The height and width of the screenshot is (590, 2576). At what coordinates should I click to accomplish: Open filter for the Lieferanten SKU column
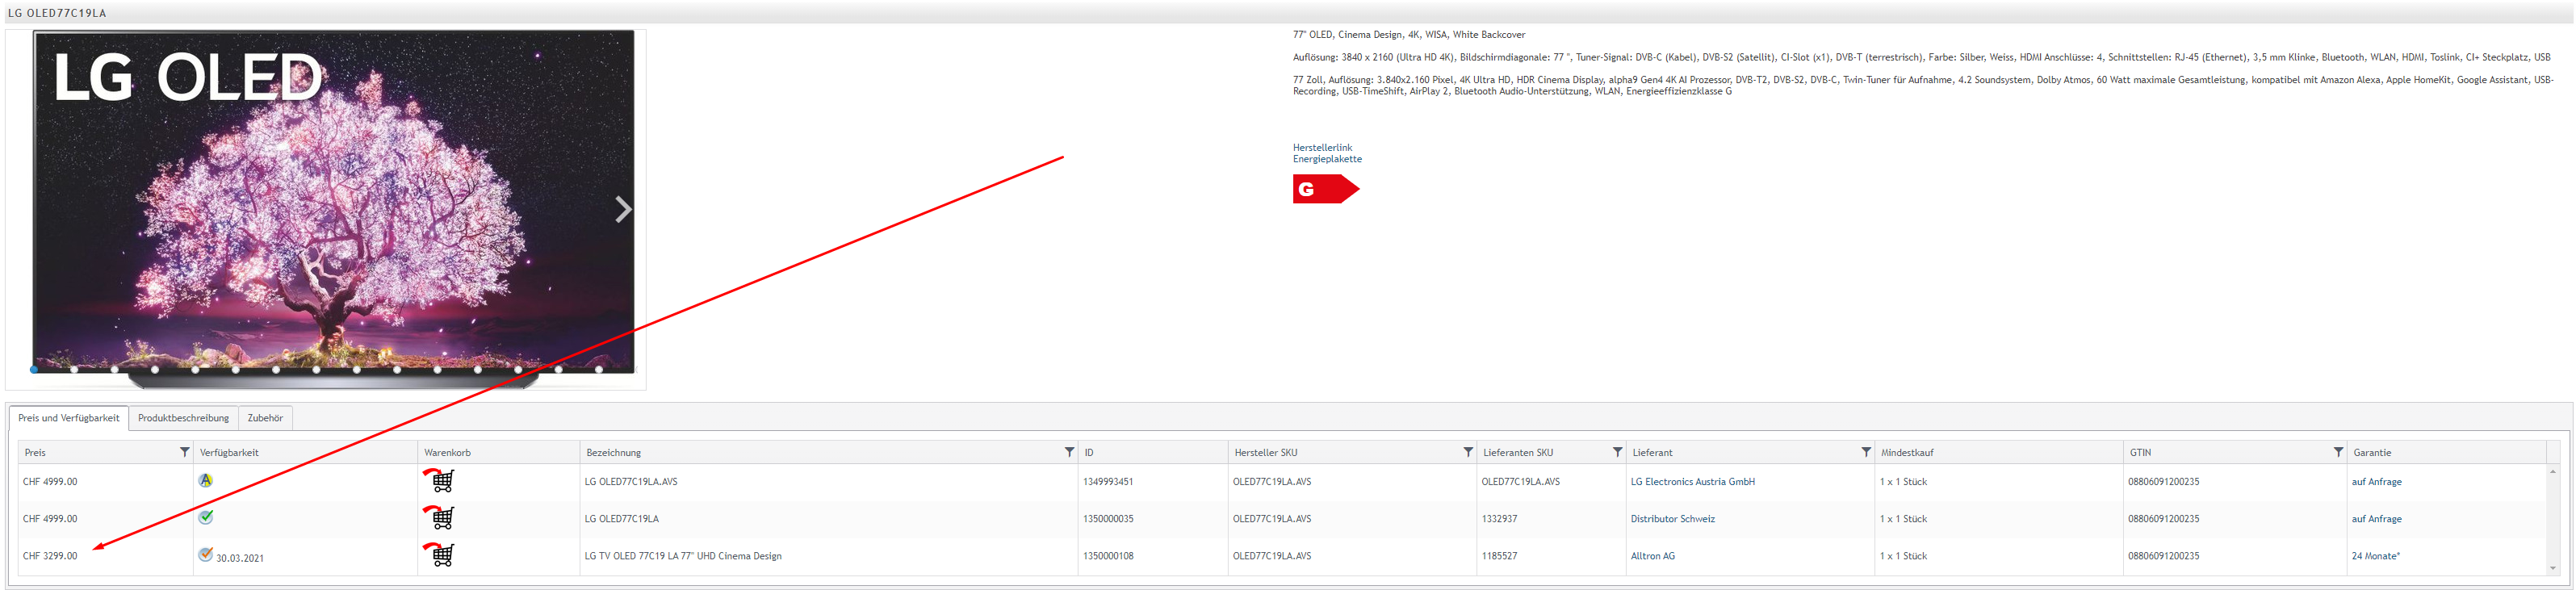tap(1617, 452)
